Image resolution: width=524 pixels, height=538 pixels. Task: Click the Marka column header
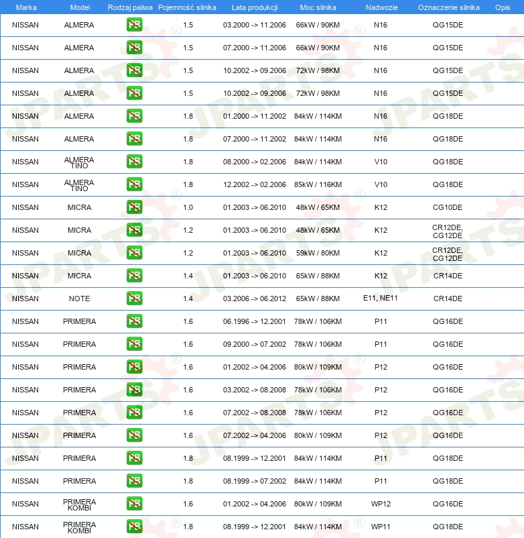(26, 7)
